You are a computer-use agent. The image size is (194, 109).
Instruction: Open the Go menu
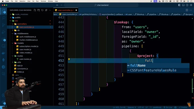[33, 1]
